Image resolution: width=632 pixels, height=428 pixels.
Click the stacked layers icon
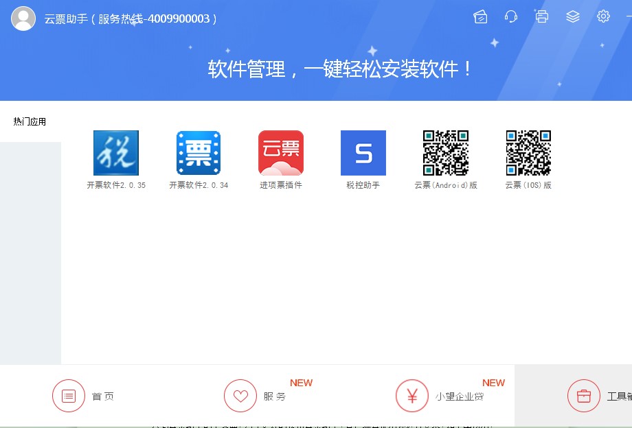click(x=572, y=16)
